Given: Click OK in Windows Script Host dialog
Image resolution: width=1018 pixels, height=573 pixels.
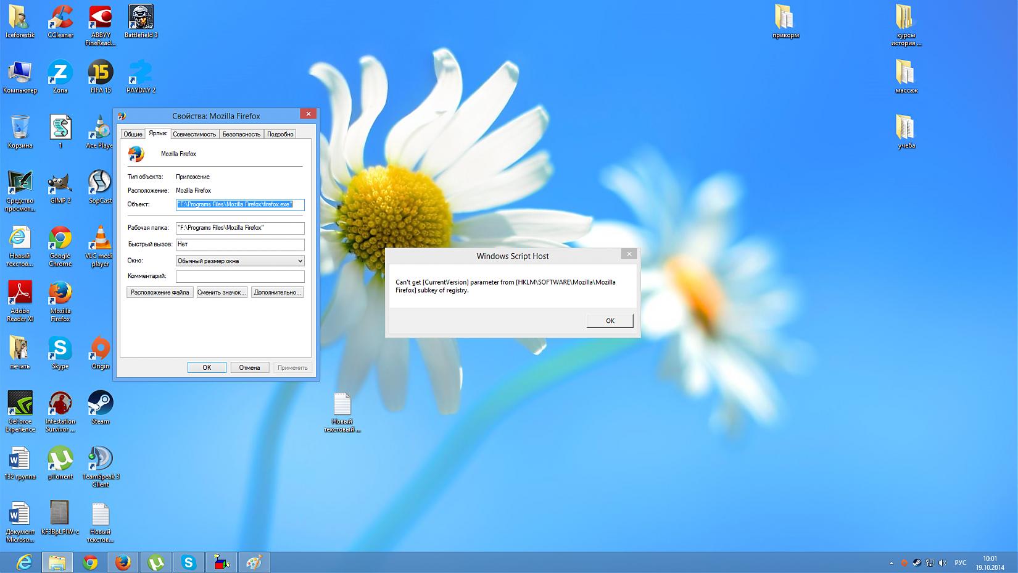Looking at the screenshot, I should click(x=610, y=320).
